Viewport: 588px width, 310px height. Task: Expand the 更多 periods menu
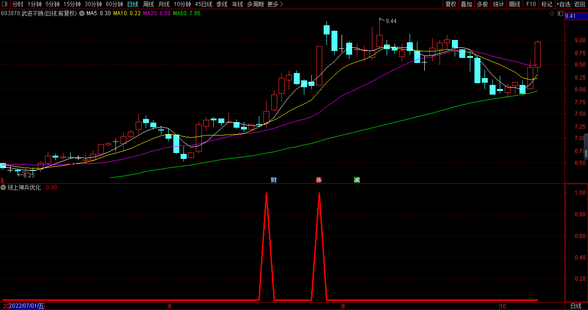[275, 4]
